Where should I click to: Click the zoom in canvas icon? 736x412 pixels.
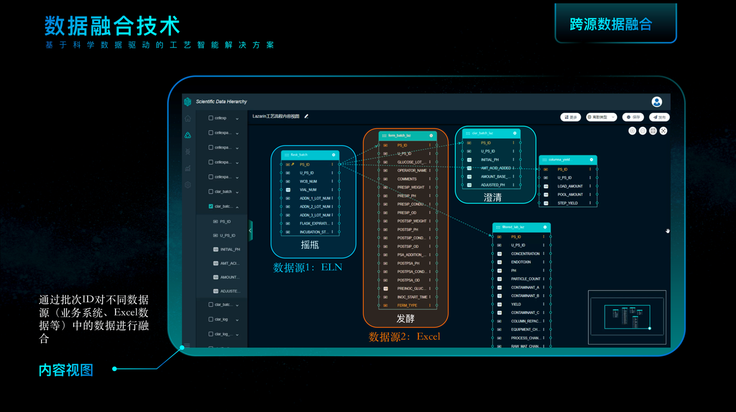632,131
